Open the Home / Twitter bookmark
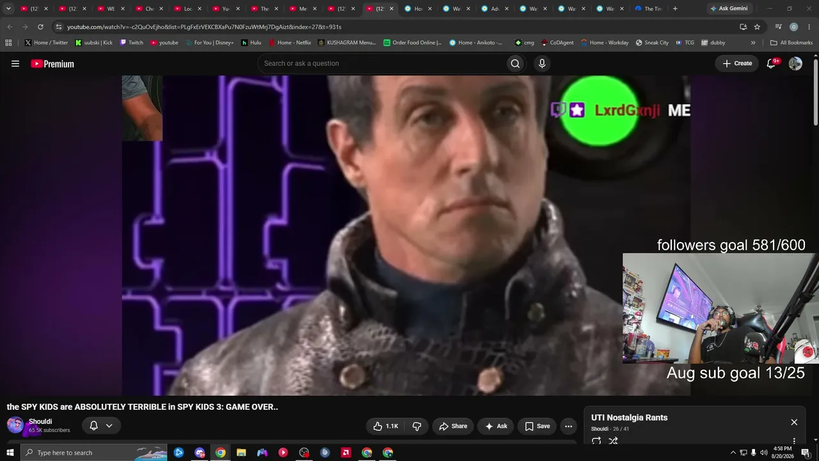Viewport: 819px width, 461px height. (x=46, y=43)
